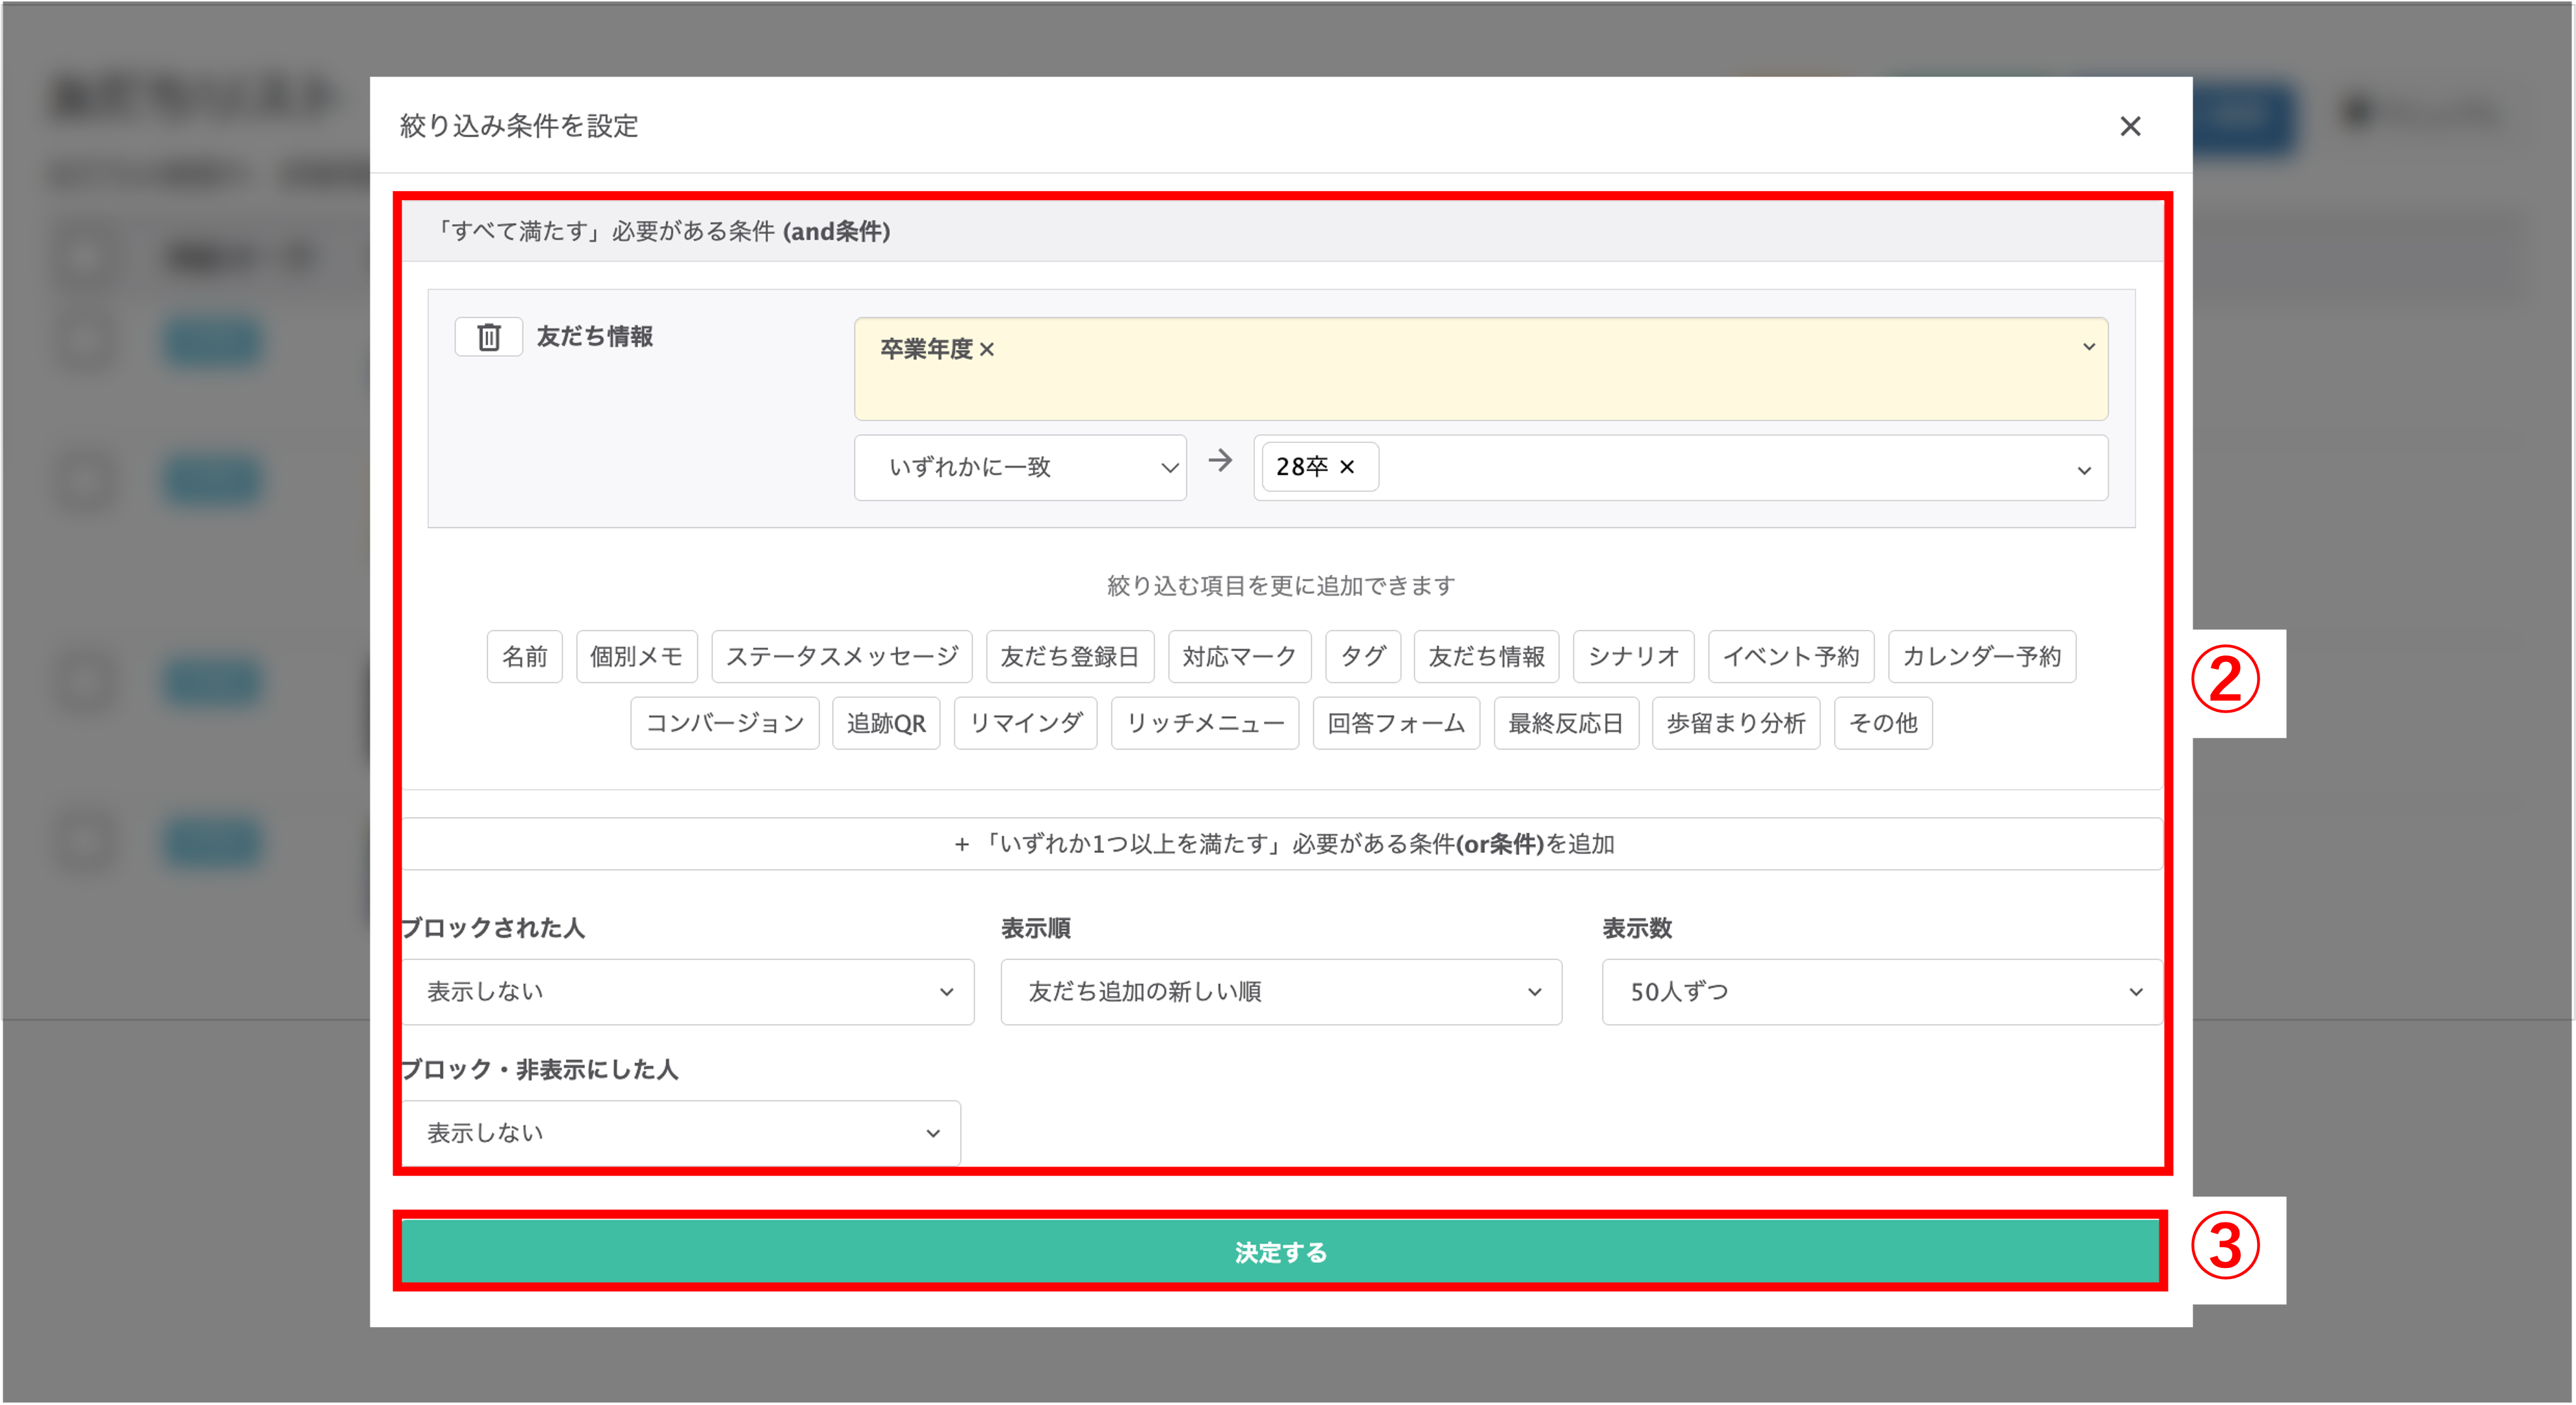
Task: Add the 名前 filter item
Action: 524,657
